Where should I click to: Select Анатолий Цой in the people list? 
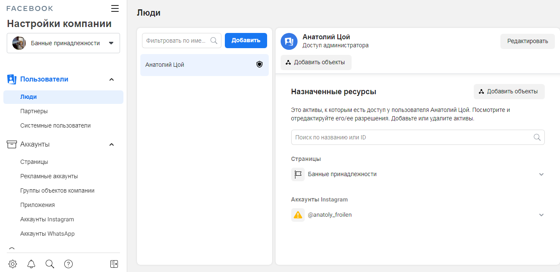[205, 65]
